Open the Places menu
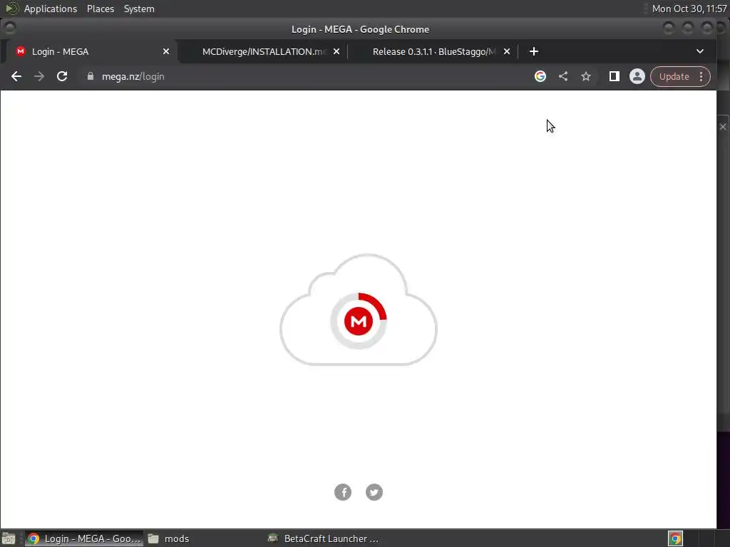The height and width of the screenshot is (547, 730). click(100, 9)
